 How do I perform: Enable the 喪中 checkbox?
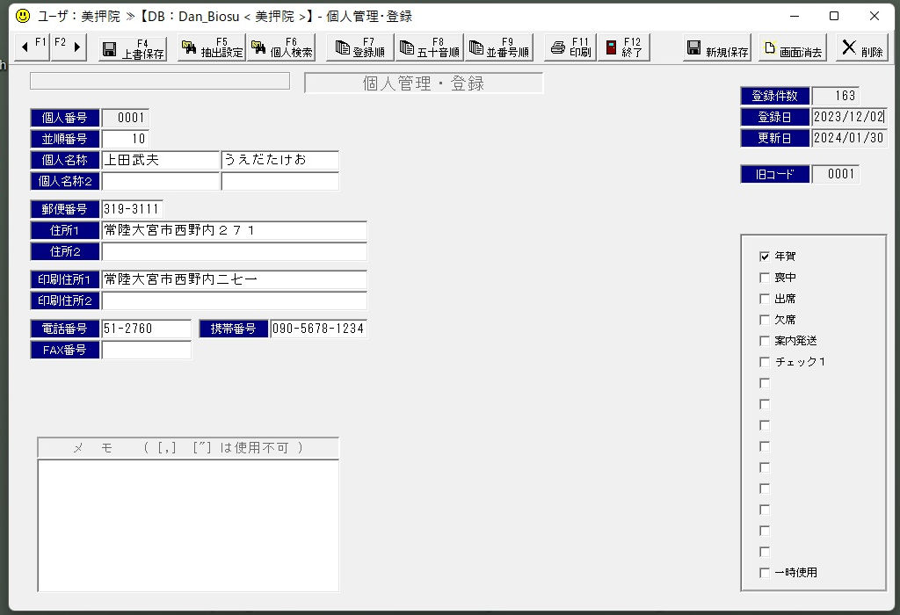[x=765, y=278]
